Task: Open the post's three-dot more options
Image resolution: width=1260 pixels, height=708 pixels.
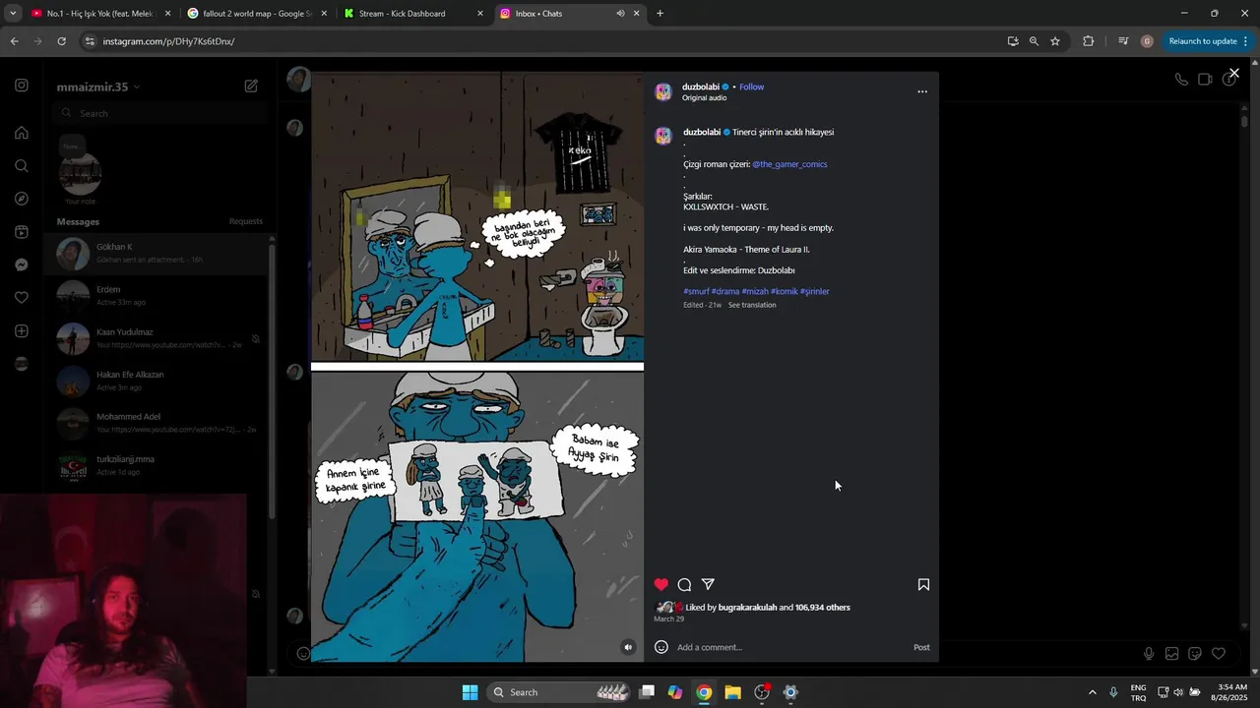Action: click(922, 91)
